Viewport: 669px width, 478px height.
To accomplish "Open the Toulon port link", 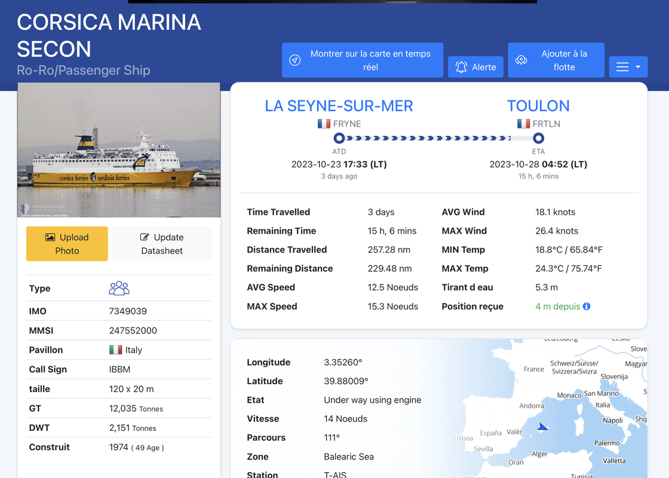I will [538, 106].
